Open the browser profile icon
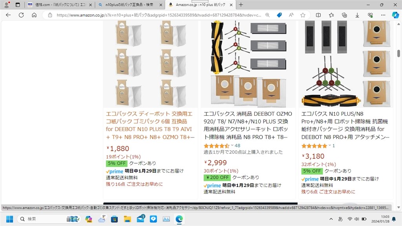Screen dimensions: 402x226 [7, 5]
